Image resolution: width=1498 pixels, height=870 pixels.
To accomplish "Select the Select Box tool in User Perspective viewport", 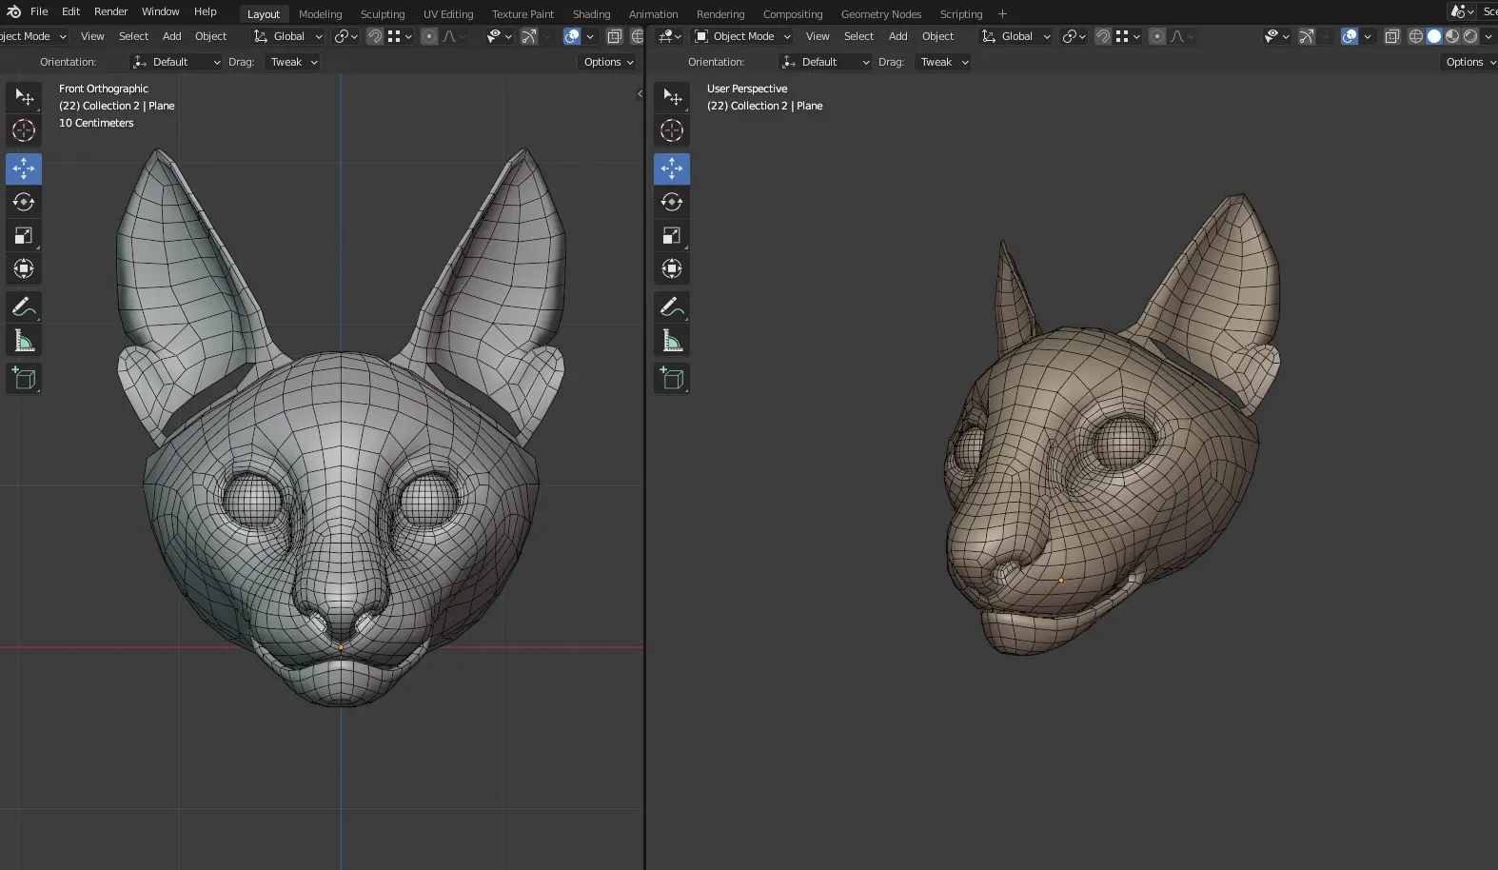I will coord(672,97).
